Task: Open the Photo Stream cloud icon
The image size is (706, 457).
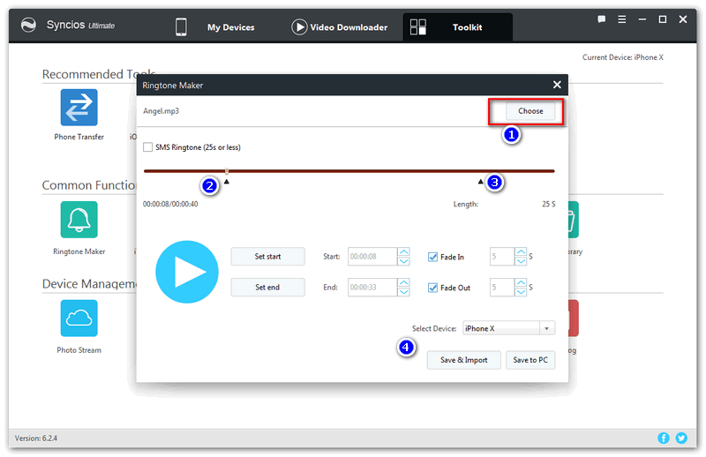Action: click(x=79, y=318)
